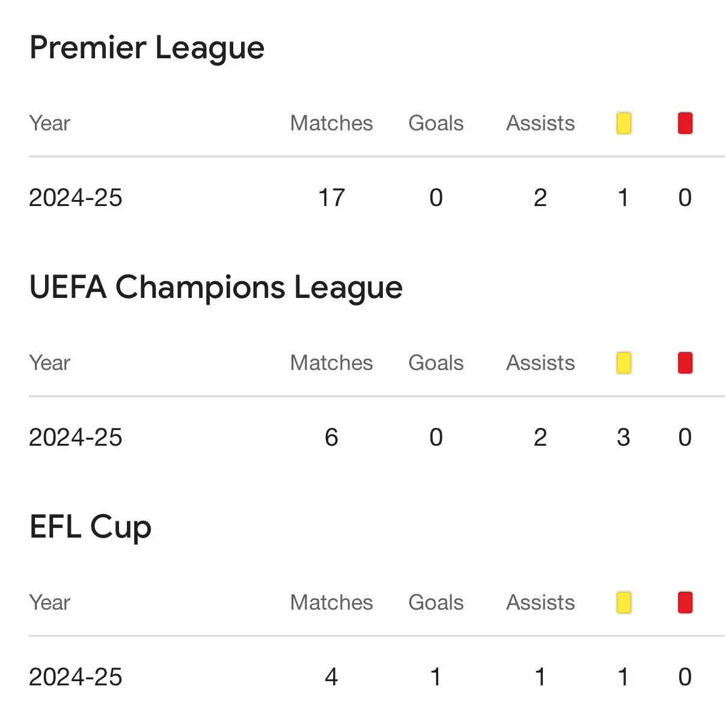
Task: Select the 2024-25 row under UEFA Champions League
Action: 376,437
